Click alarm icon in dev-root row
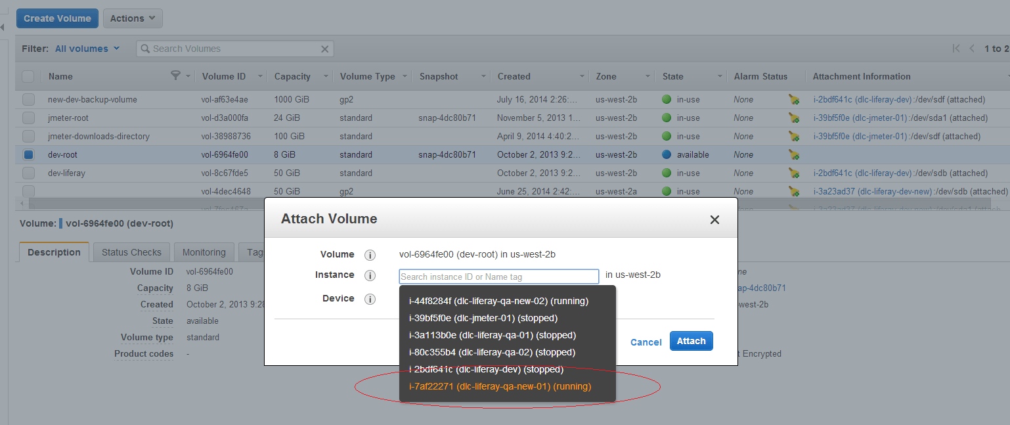1010x425 pixels. click(794, 155)
